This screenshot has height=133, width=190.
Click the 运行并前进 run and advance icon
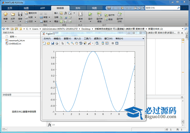(99, 14)
